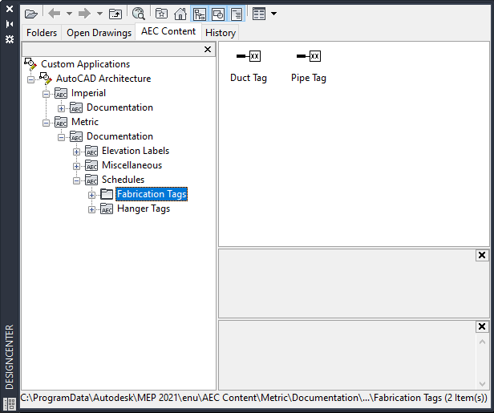
Task: Collapse the Imperial node
Action: point(46,94)
